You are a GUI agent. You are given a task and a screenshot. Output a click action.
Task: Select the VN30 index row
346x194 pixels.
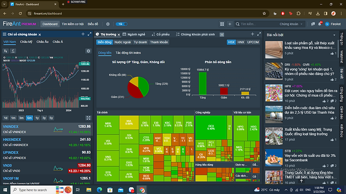coord(47,168)
